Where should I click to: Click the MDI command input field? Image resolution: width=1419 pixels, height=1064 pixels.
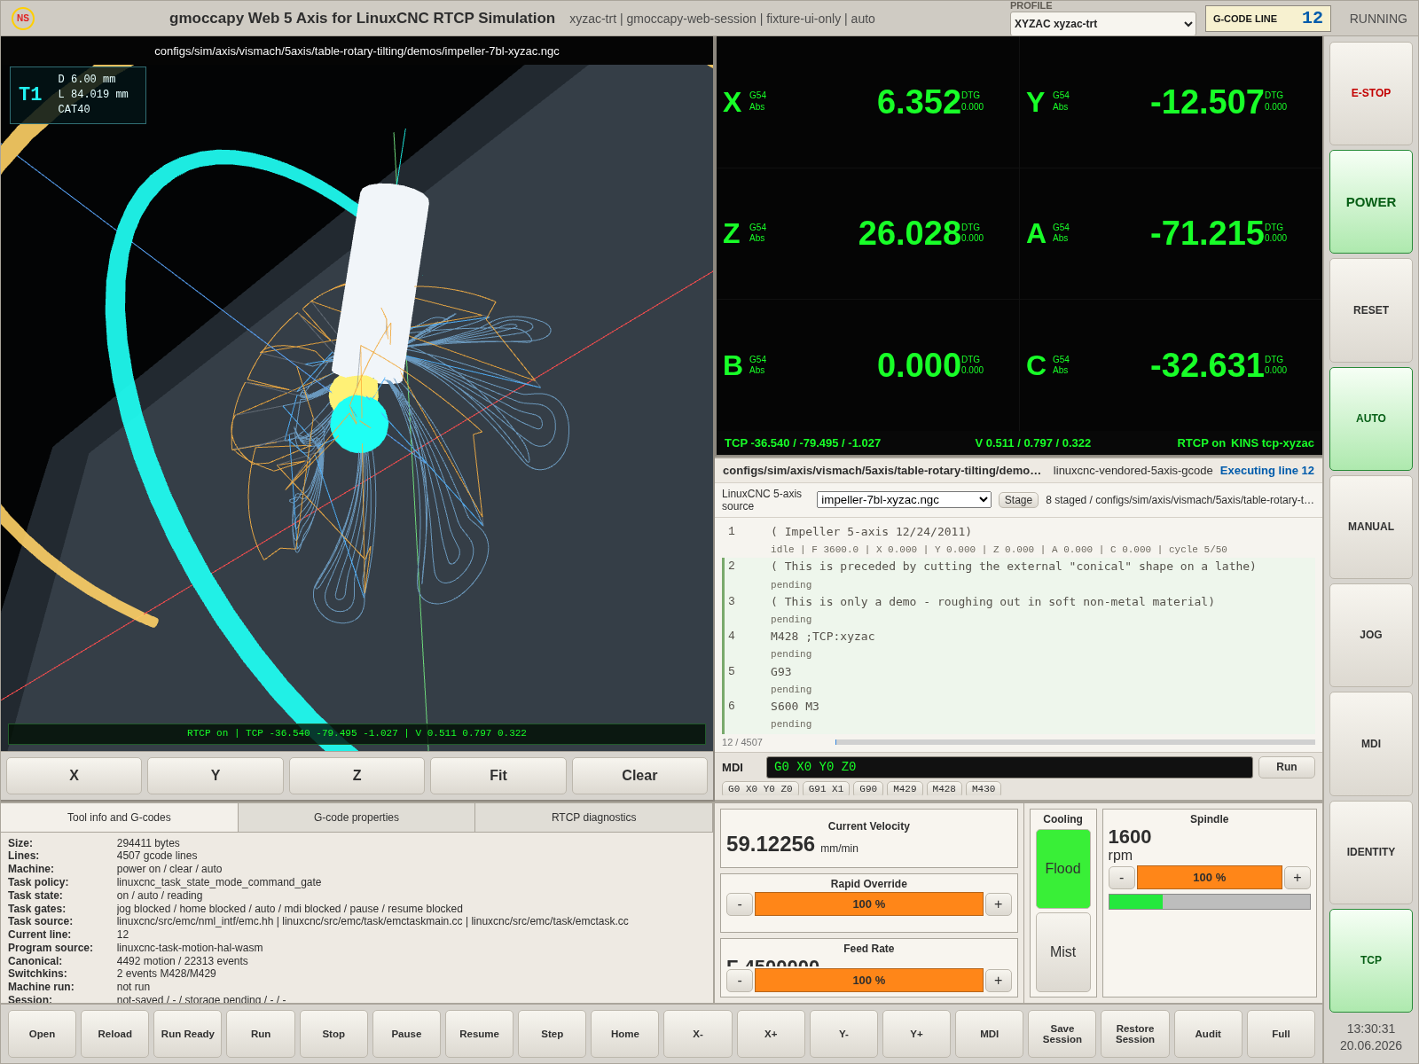tap(1009, 767)
